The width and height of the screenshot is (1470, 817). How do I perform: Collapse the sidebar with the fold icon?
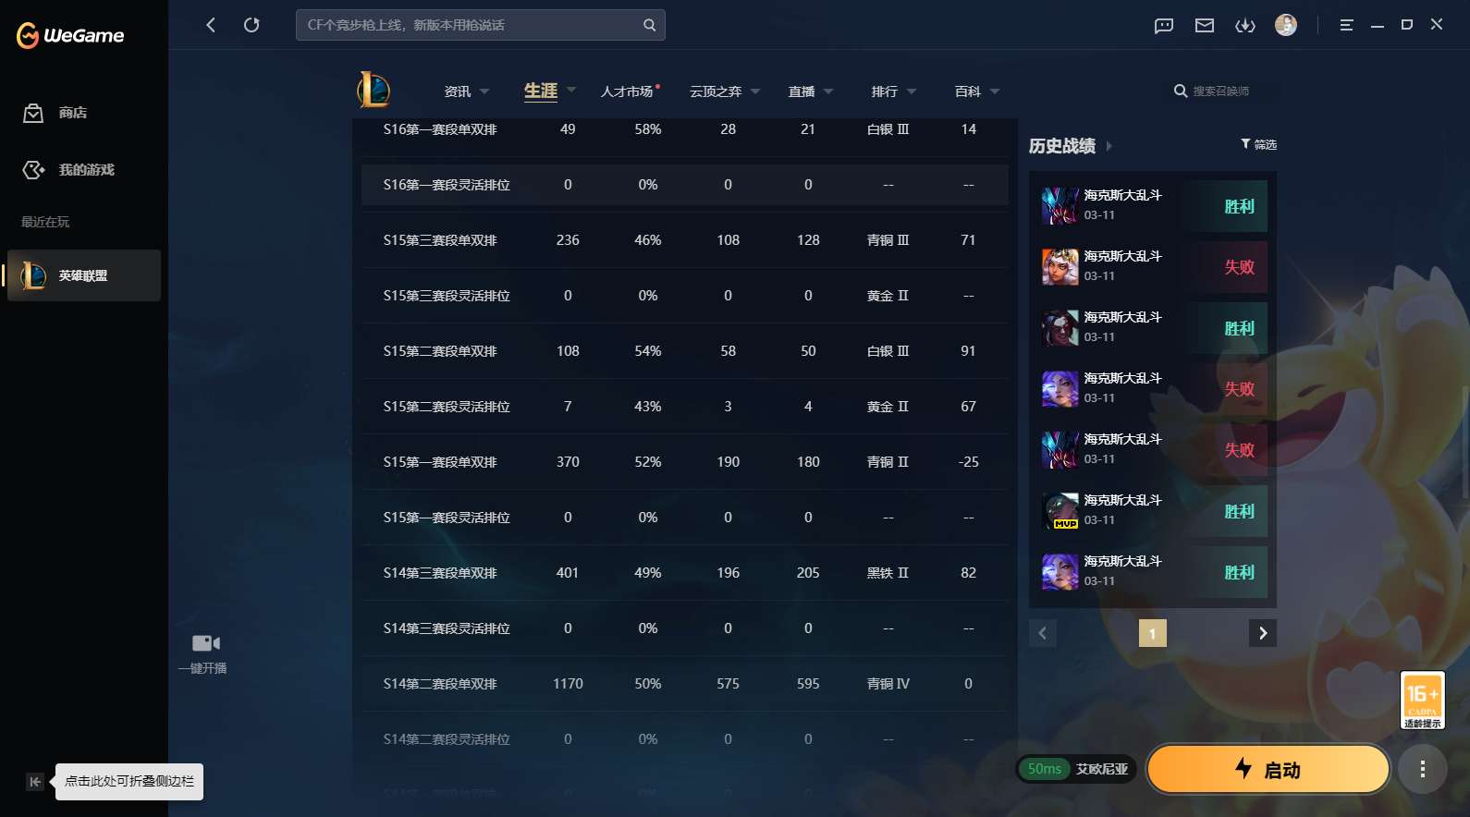click(34, 782)
